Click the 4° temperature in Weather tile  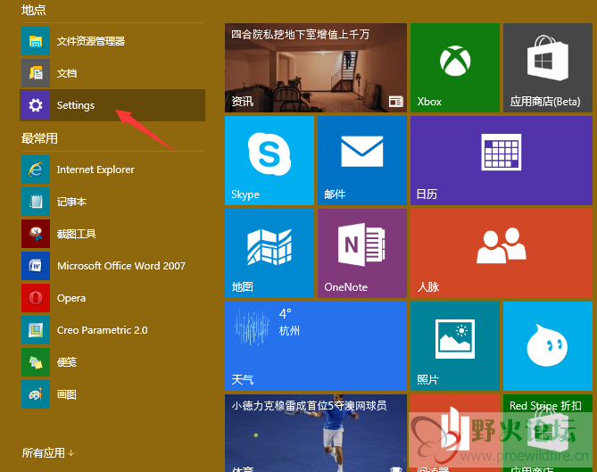pos(286,314)
